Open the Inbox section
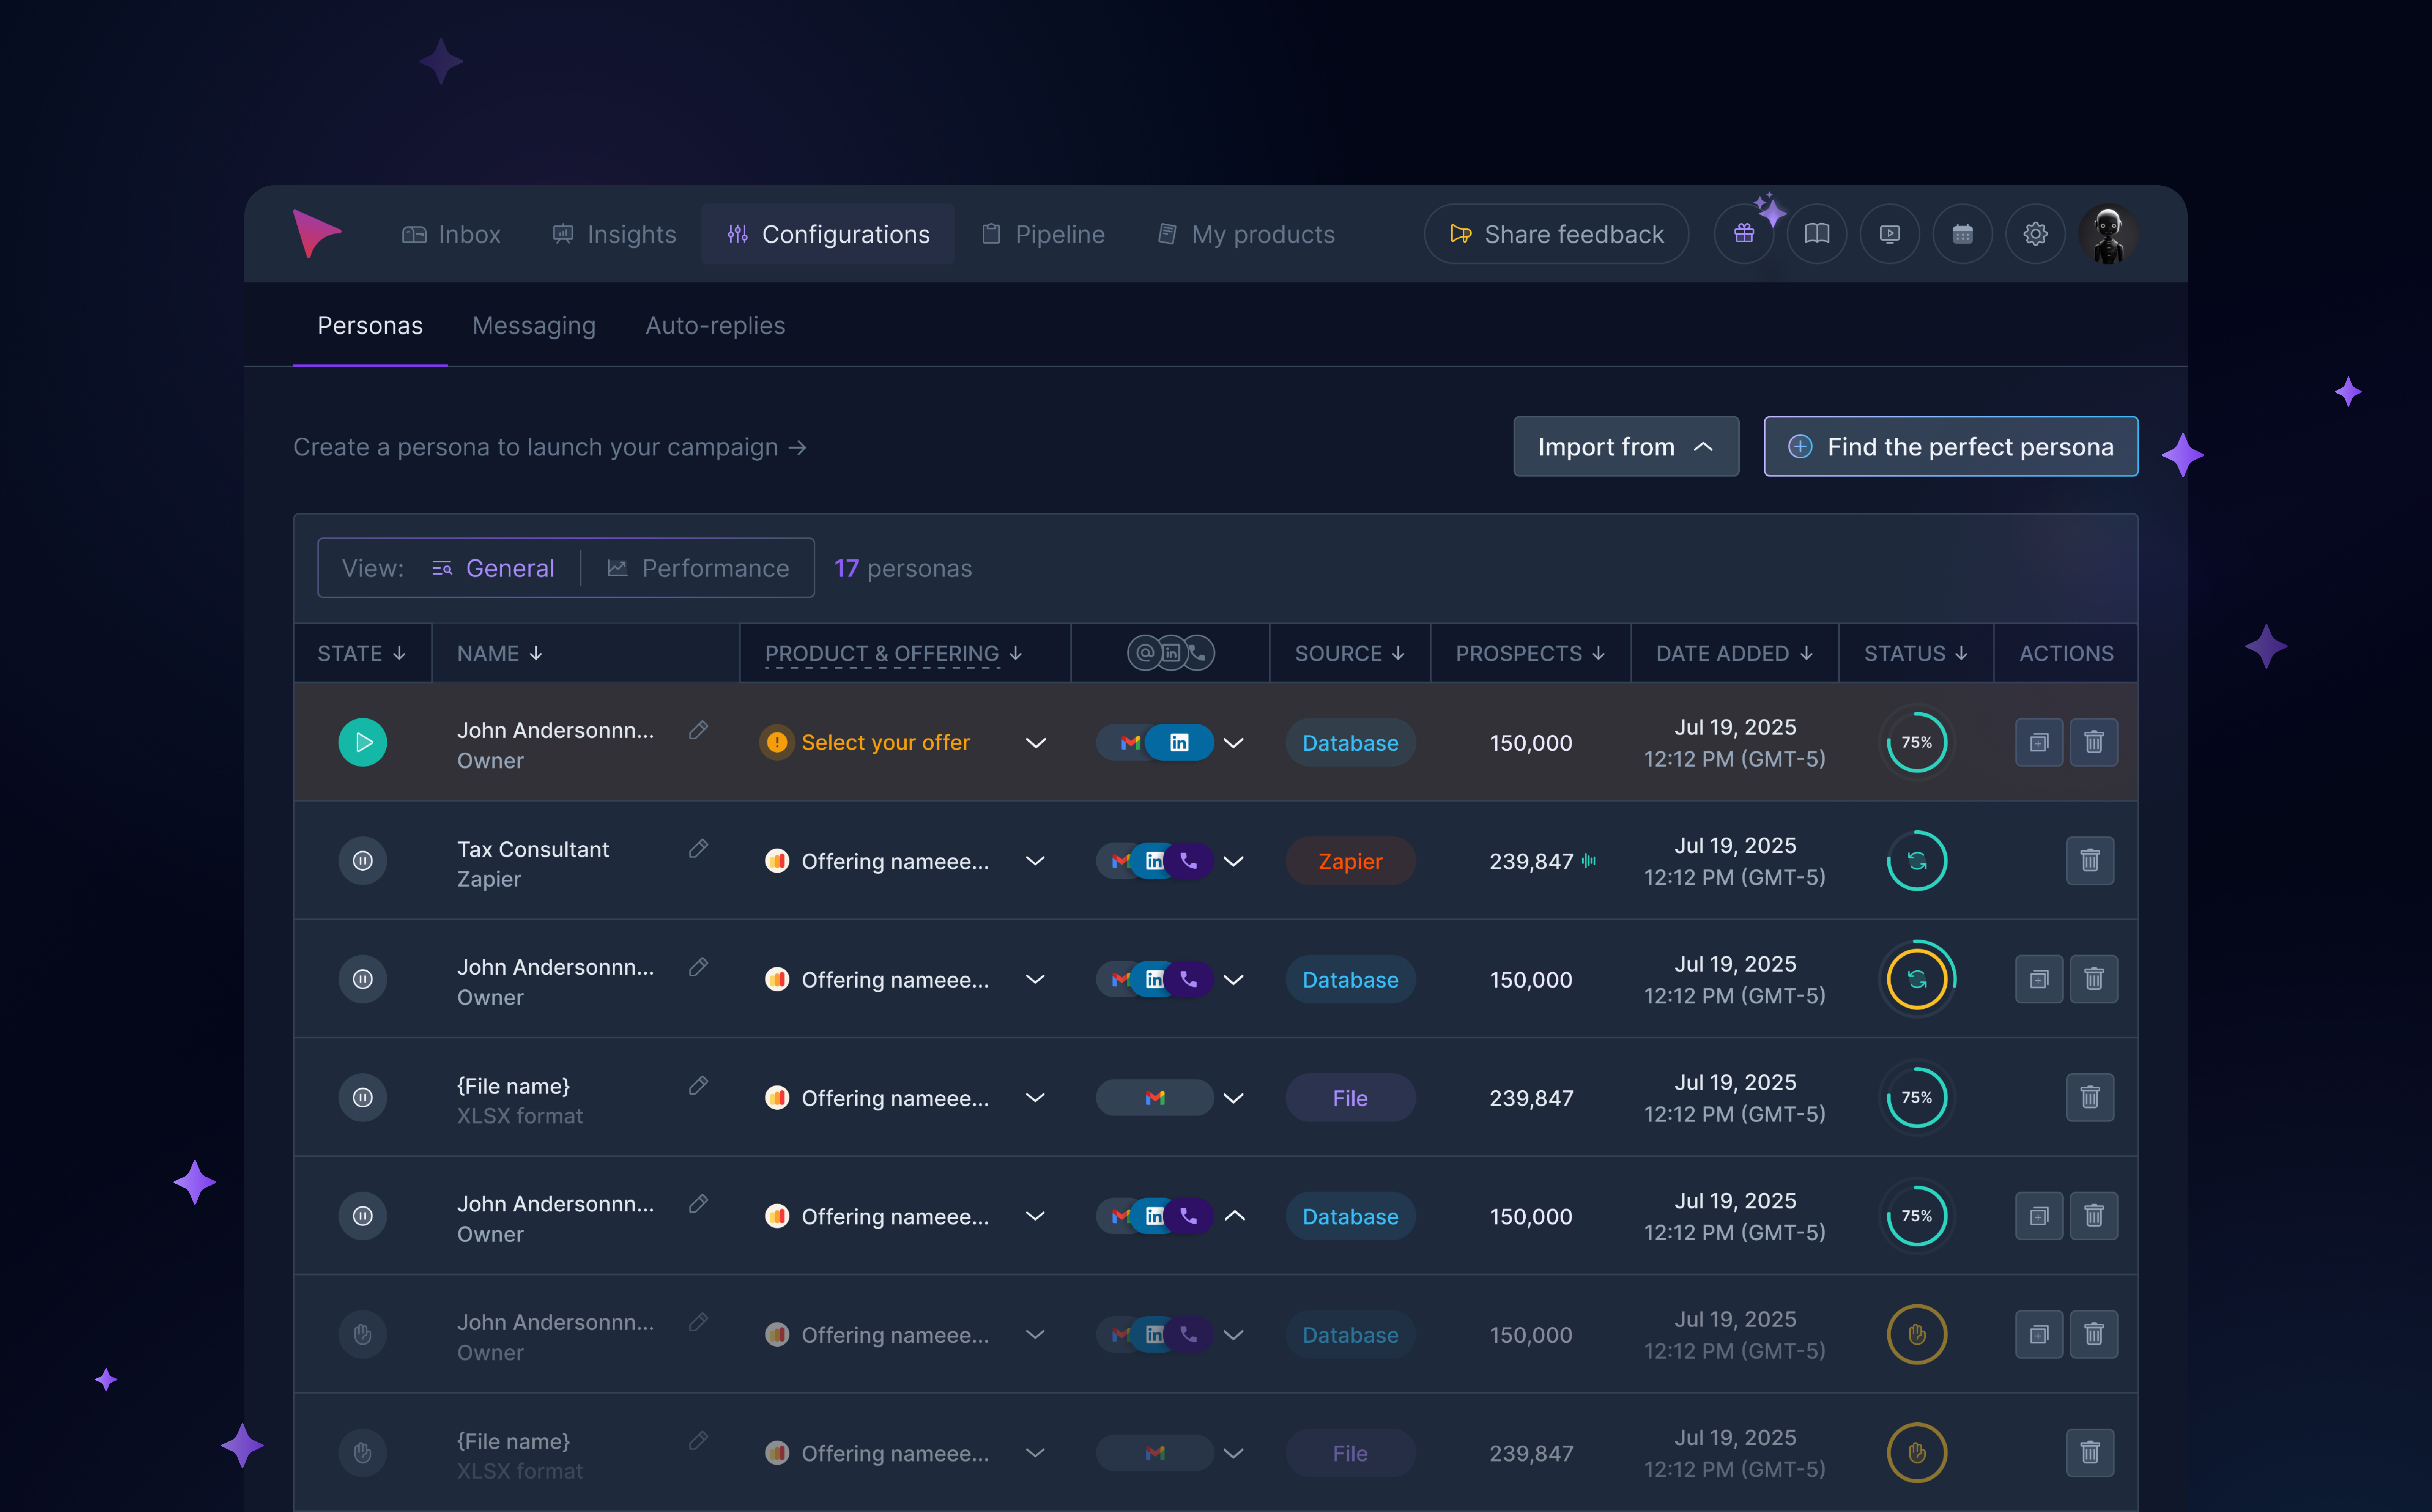The width and height of the screenshot is (2432, 1512). pos(451,234)
